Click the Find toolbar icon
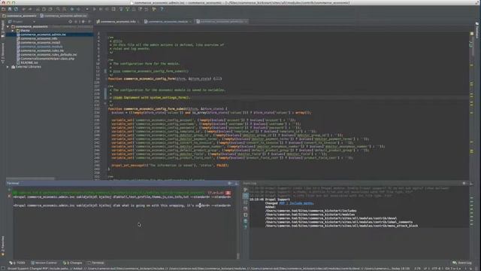Image resolution: width=481 pixels, height=271 pixels. 58,9
